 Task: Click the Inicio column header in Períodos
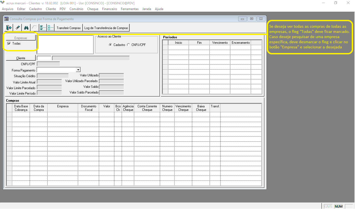179,43
